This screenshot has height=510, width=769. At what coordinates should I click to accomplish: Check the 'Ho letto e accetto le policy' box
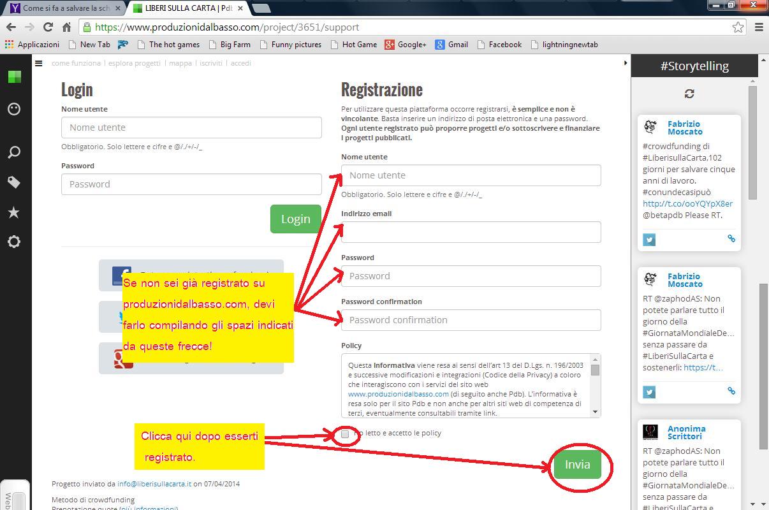point(345,433)
